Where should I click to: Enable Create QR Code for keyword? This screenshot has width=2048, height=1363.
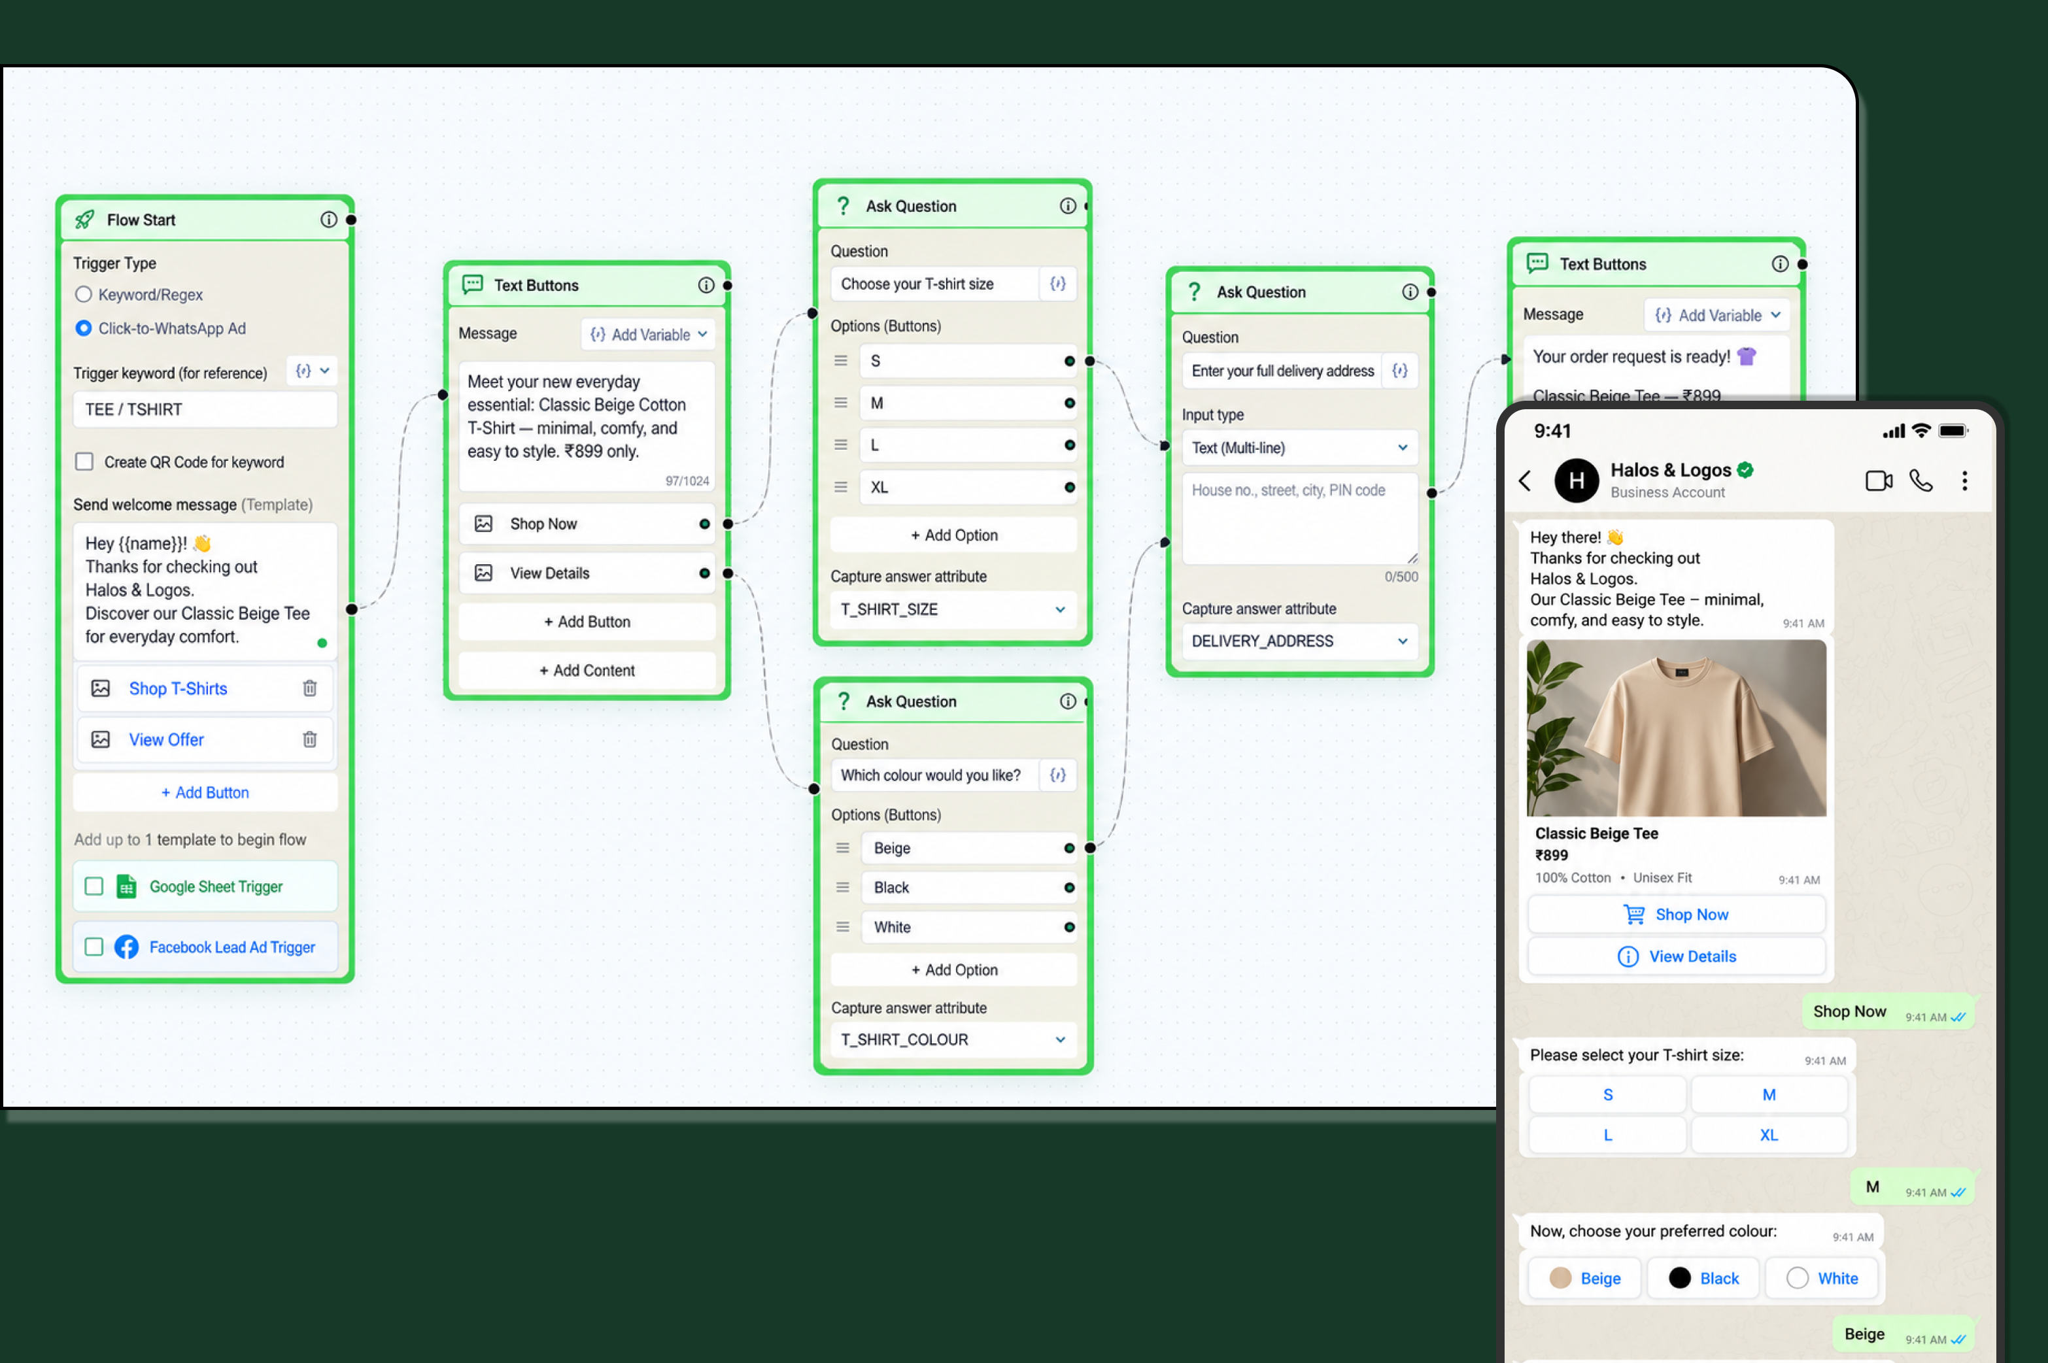coord(84,462)
